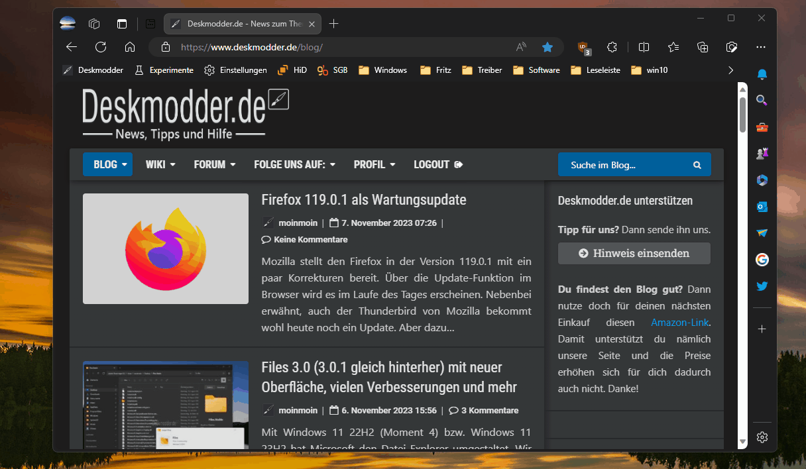Open Firefox 119.0.1 als Wartungsupdate article

tap(364, 199)
